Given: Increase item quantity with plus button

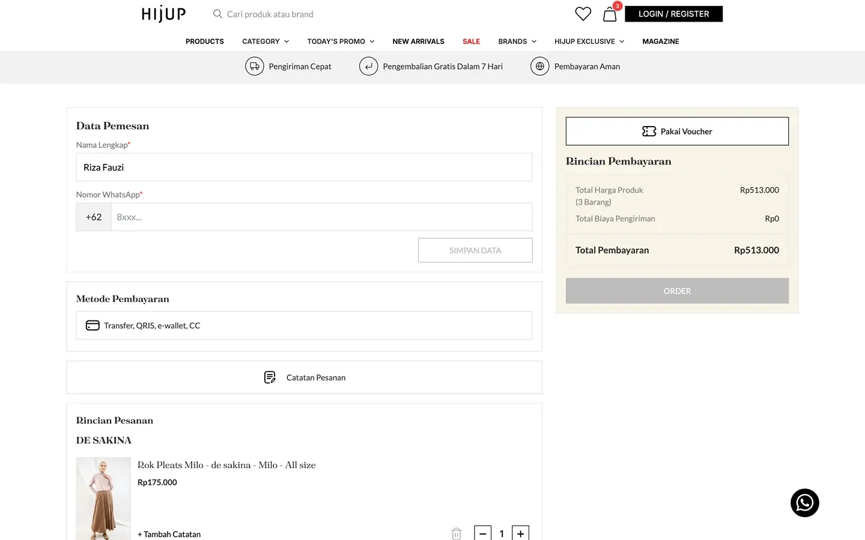Looking at the screenshot, I should [520, 533].
